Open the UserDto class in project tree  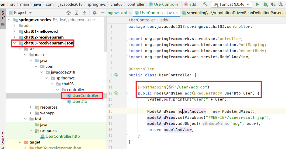tap(80, 101)
